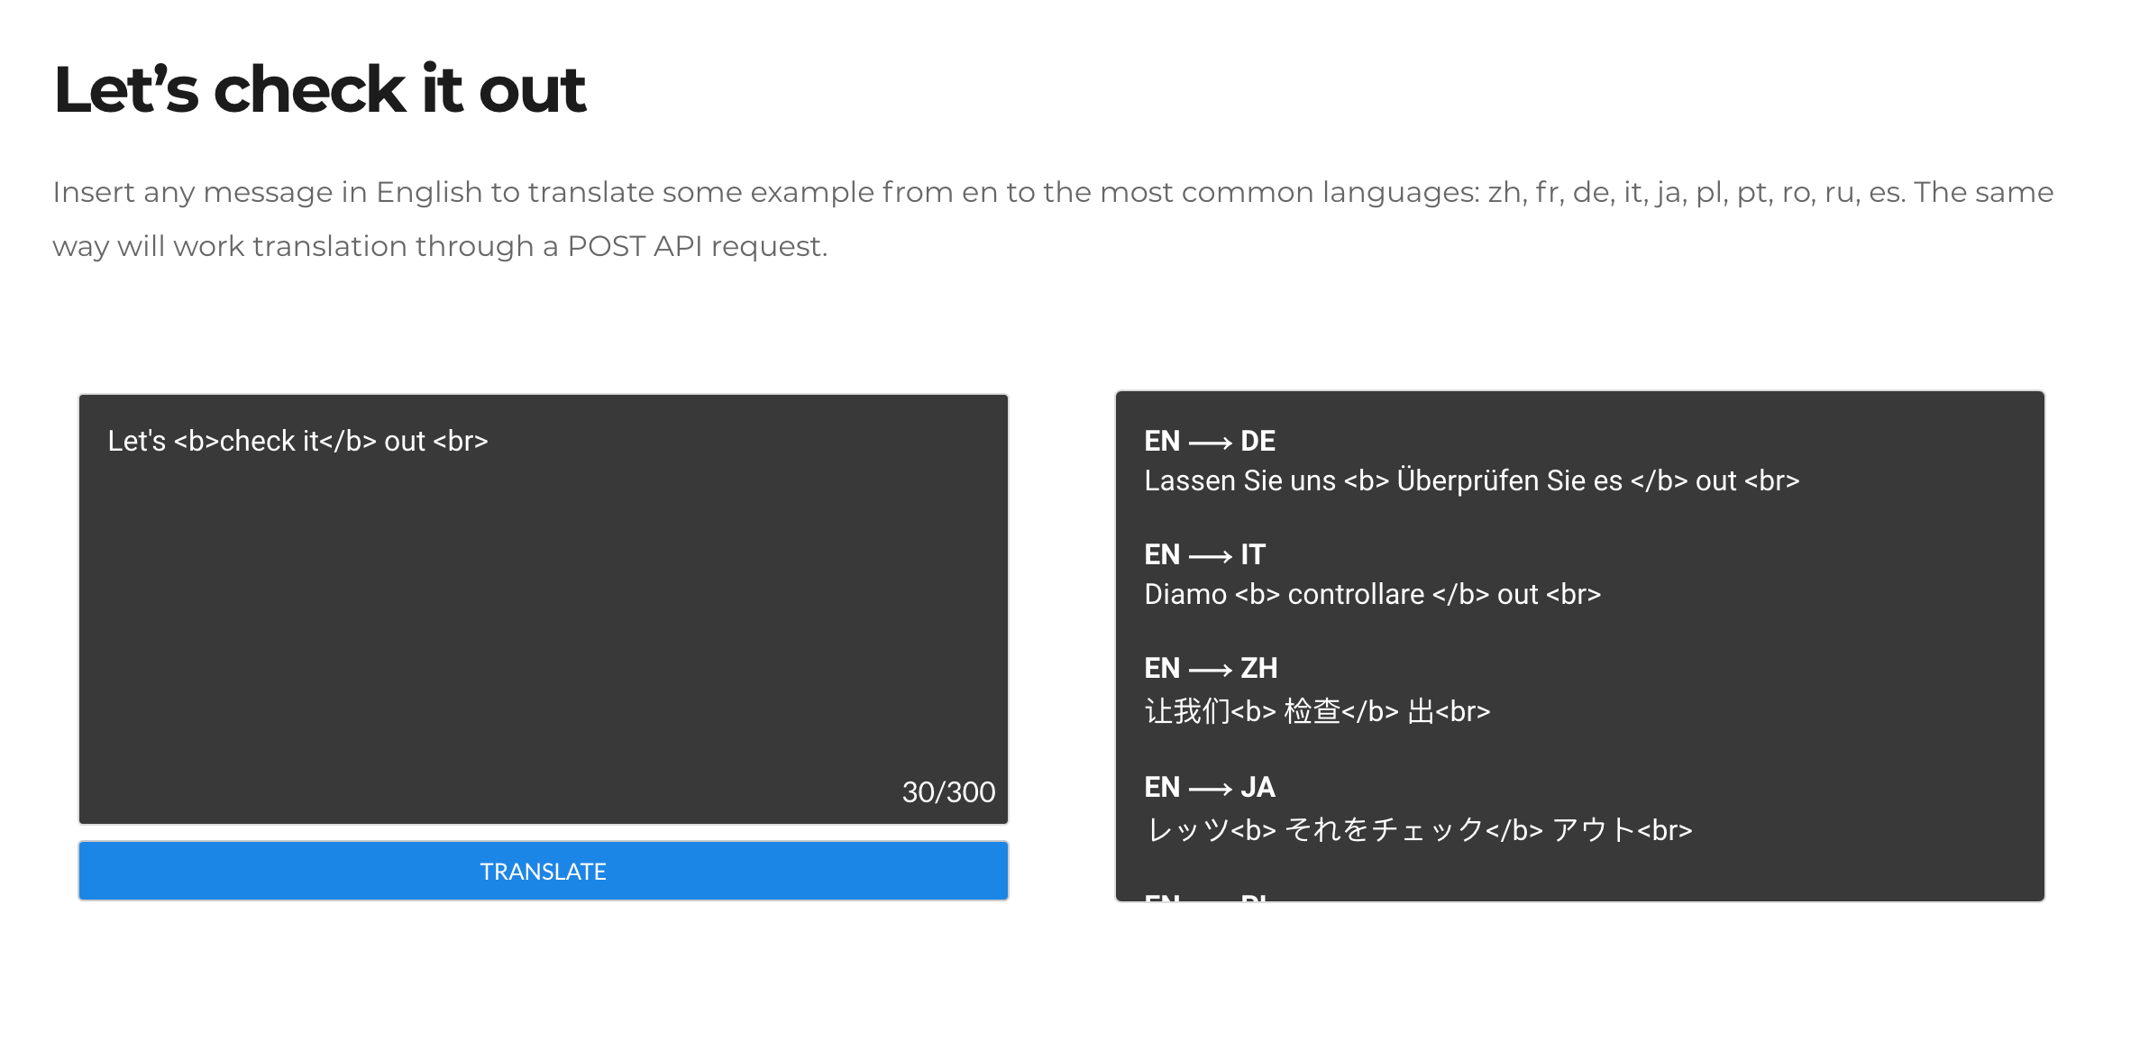Click the EN → DE translation heading
This screenshot has height=1060, width=2131.
[1209, 441]
